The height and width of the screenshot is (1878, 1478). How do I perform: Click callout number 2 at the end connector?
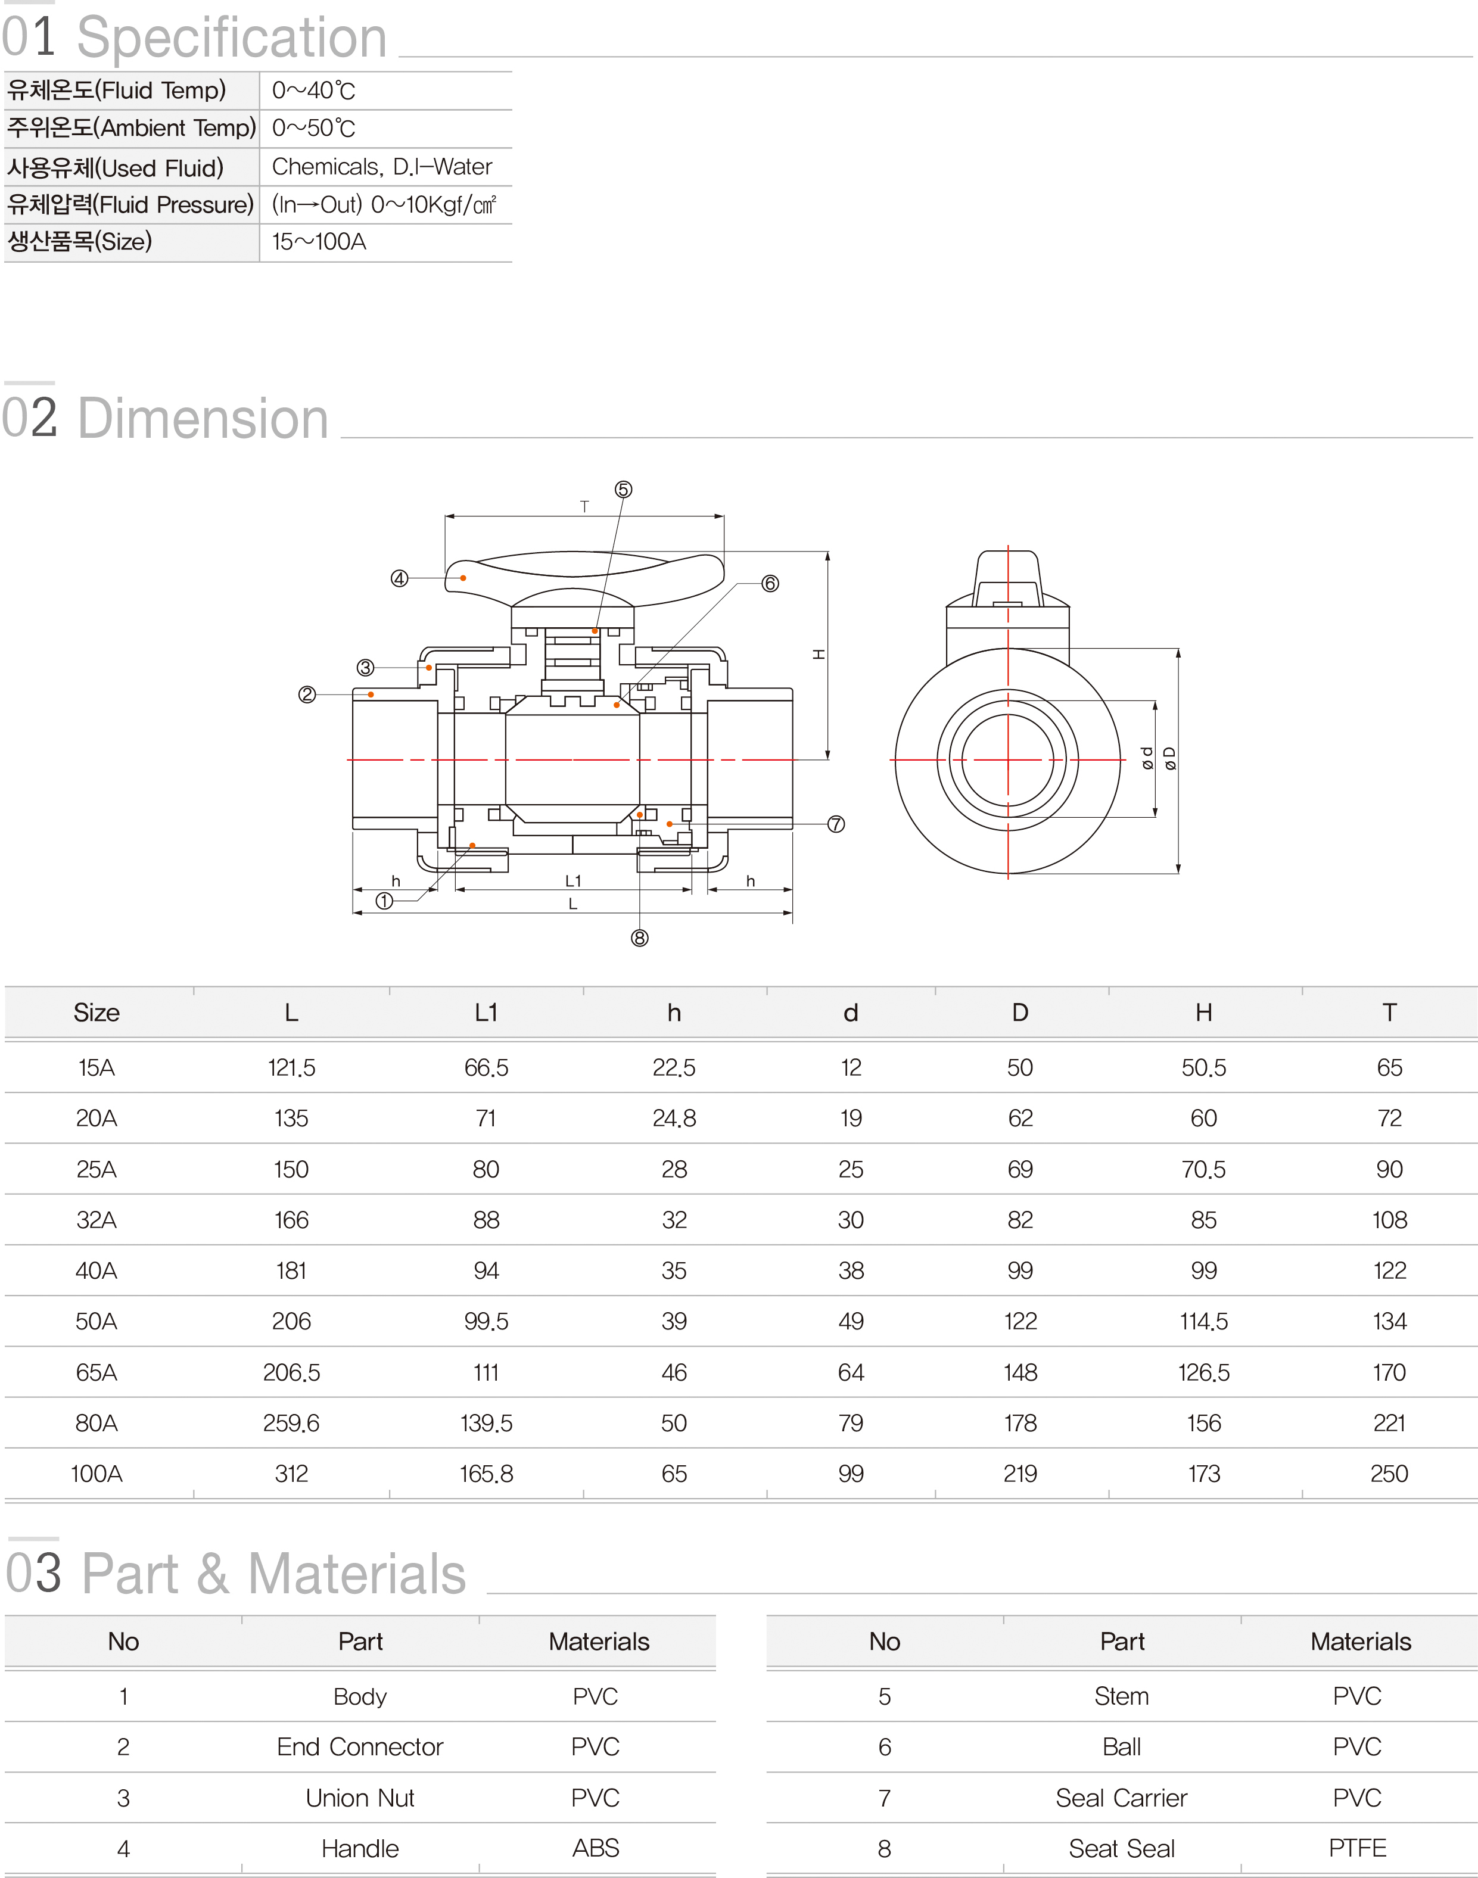[307, 694]
